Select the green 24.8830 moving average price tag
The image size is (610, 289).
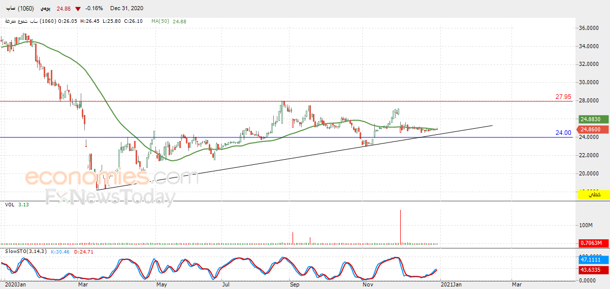(x=593, y=119)
